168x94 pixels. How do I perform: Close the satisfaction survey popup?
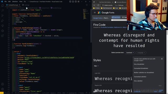tap(162, 59)
